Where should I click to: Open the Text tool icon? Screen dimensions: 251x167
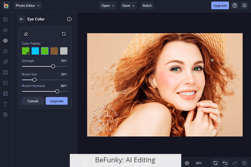pos(5,104)
